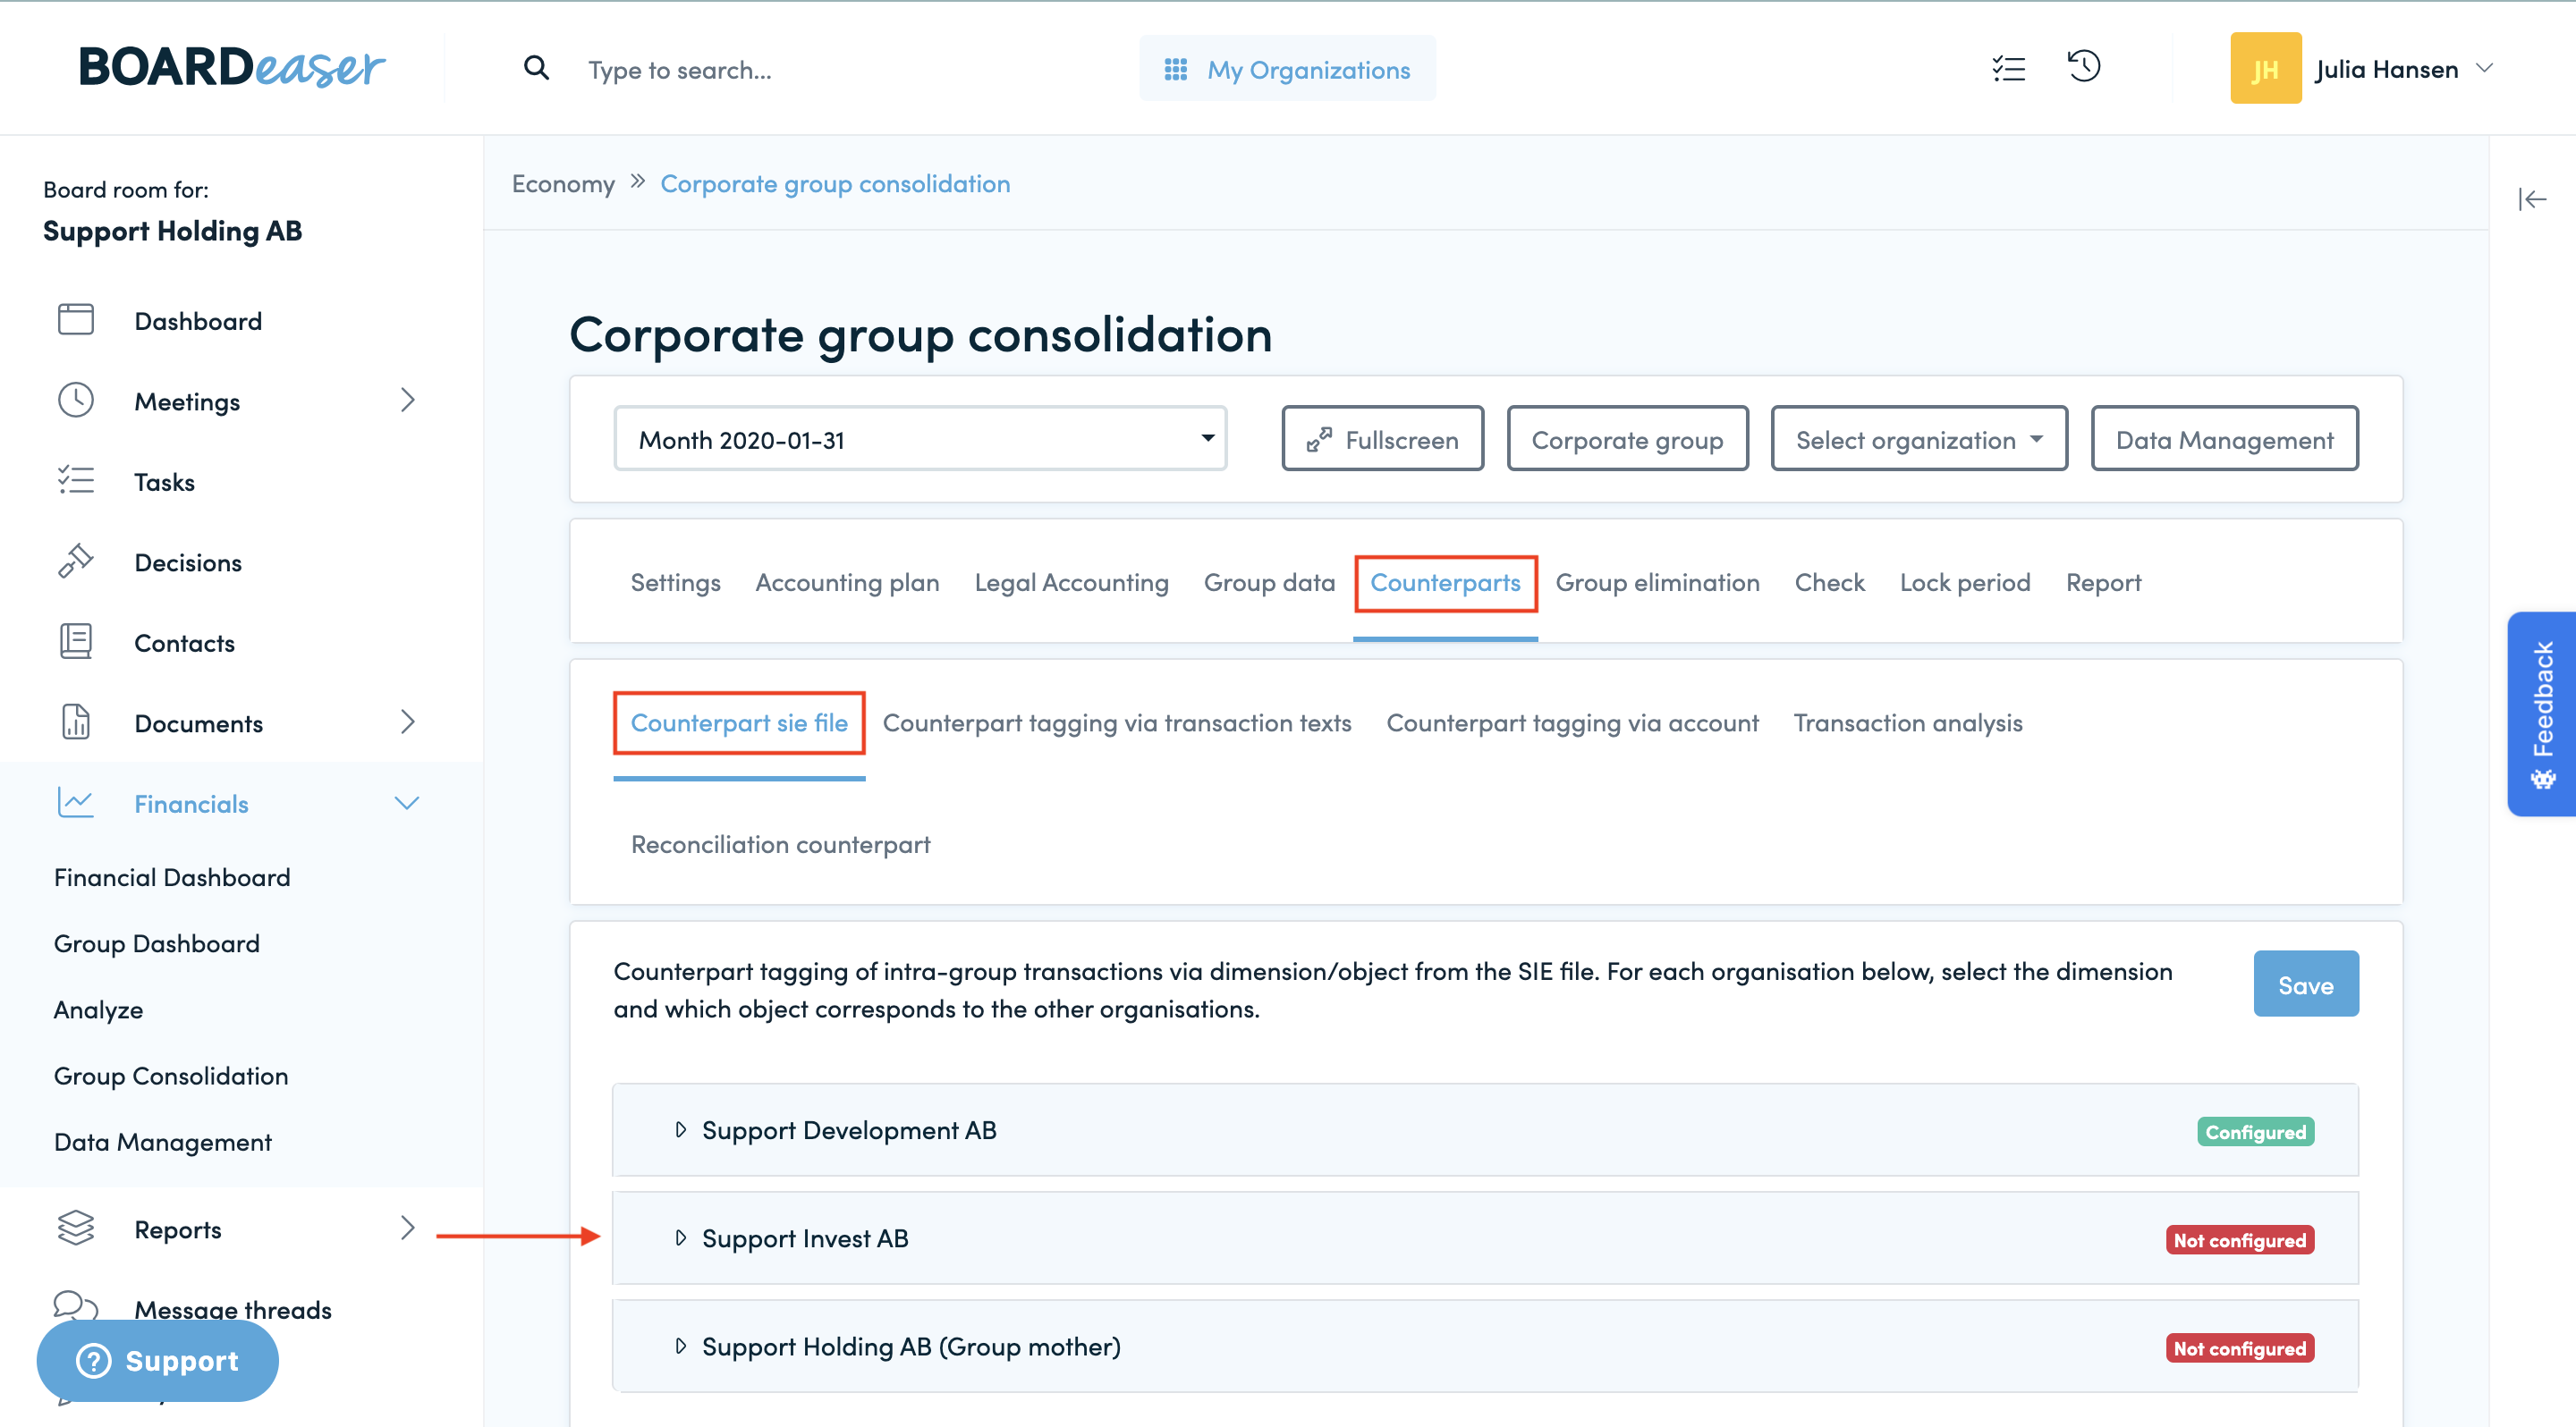
Task: Click Corporate group consolidation breadcrumb link
Action: 835,184
